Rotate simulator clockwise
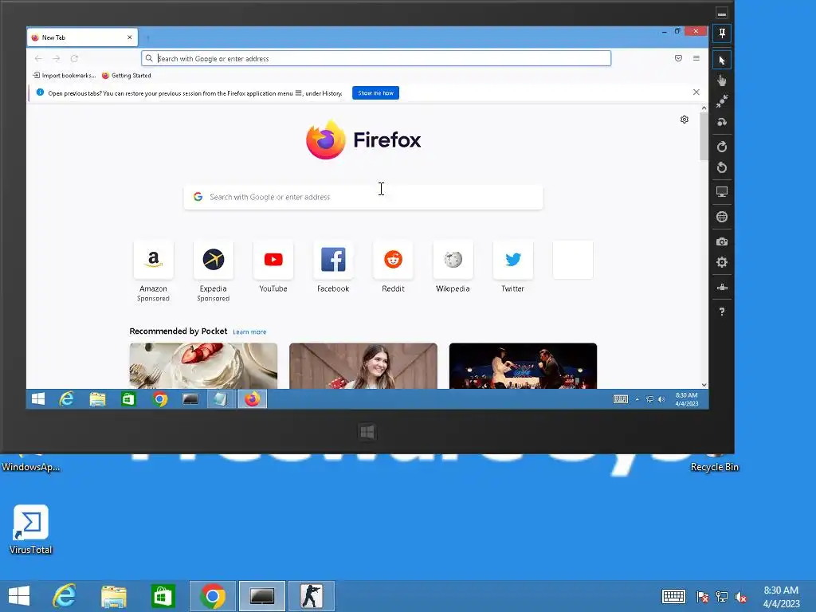The image size is (816, 612). (722, 147)
